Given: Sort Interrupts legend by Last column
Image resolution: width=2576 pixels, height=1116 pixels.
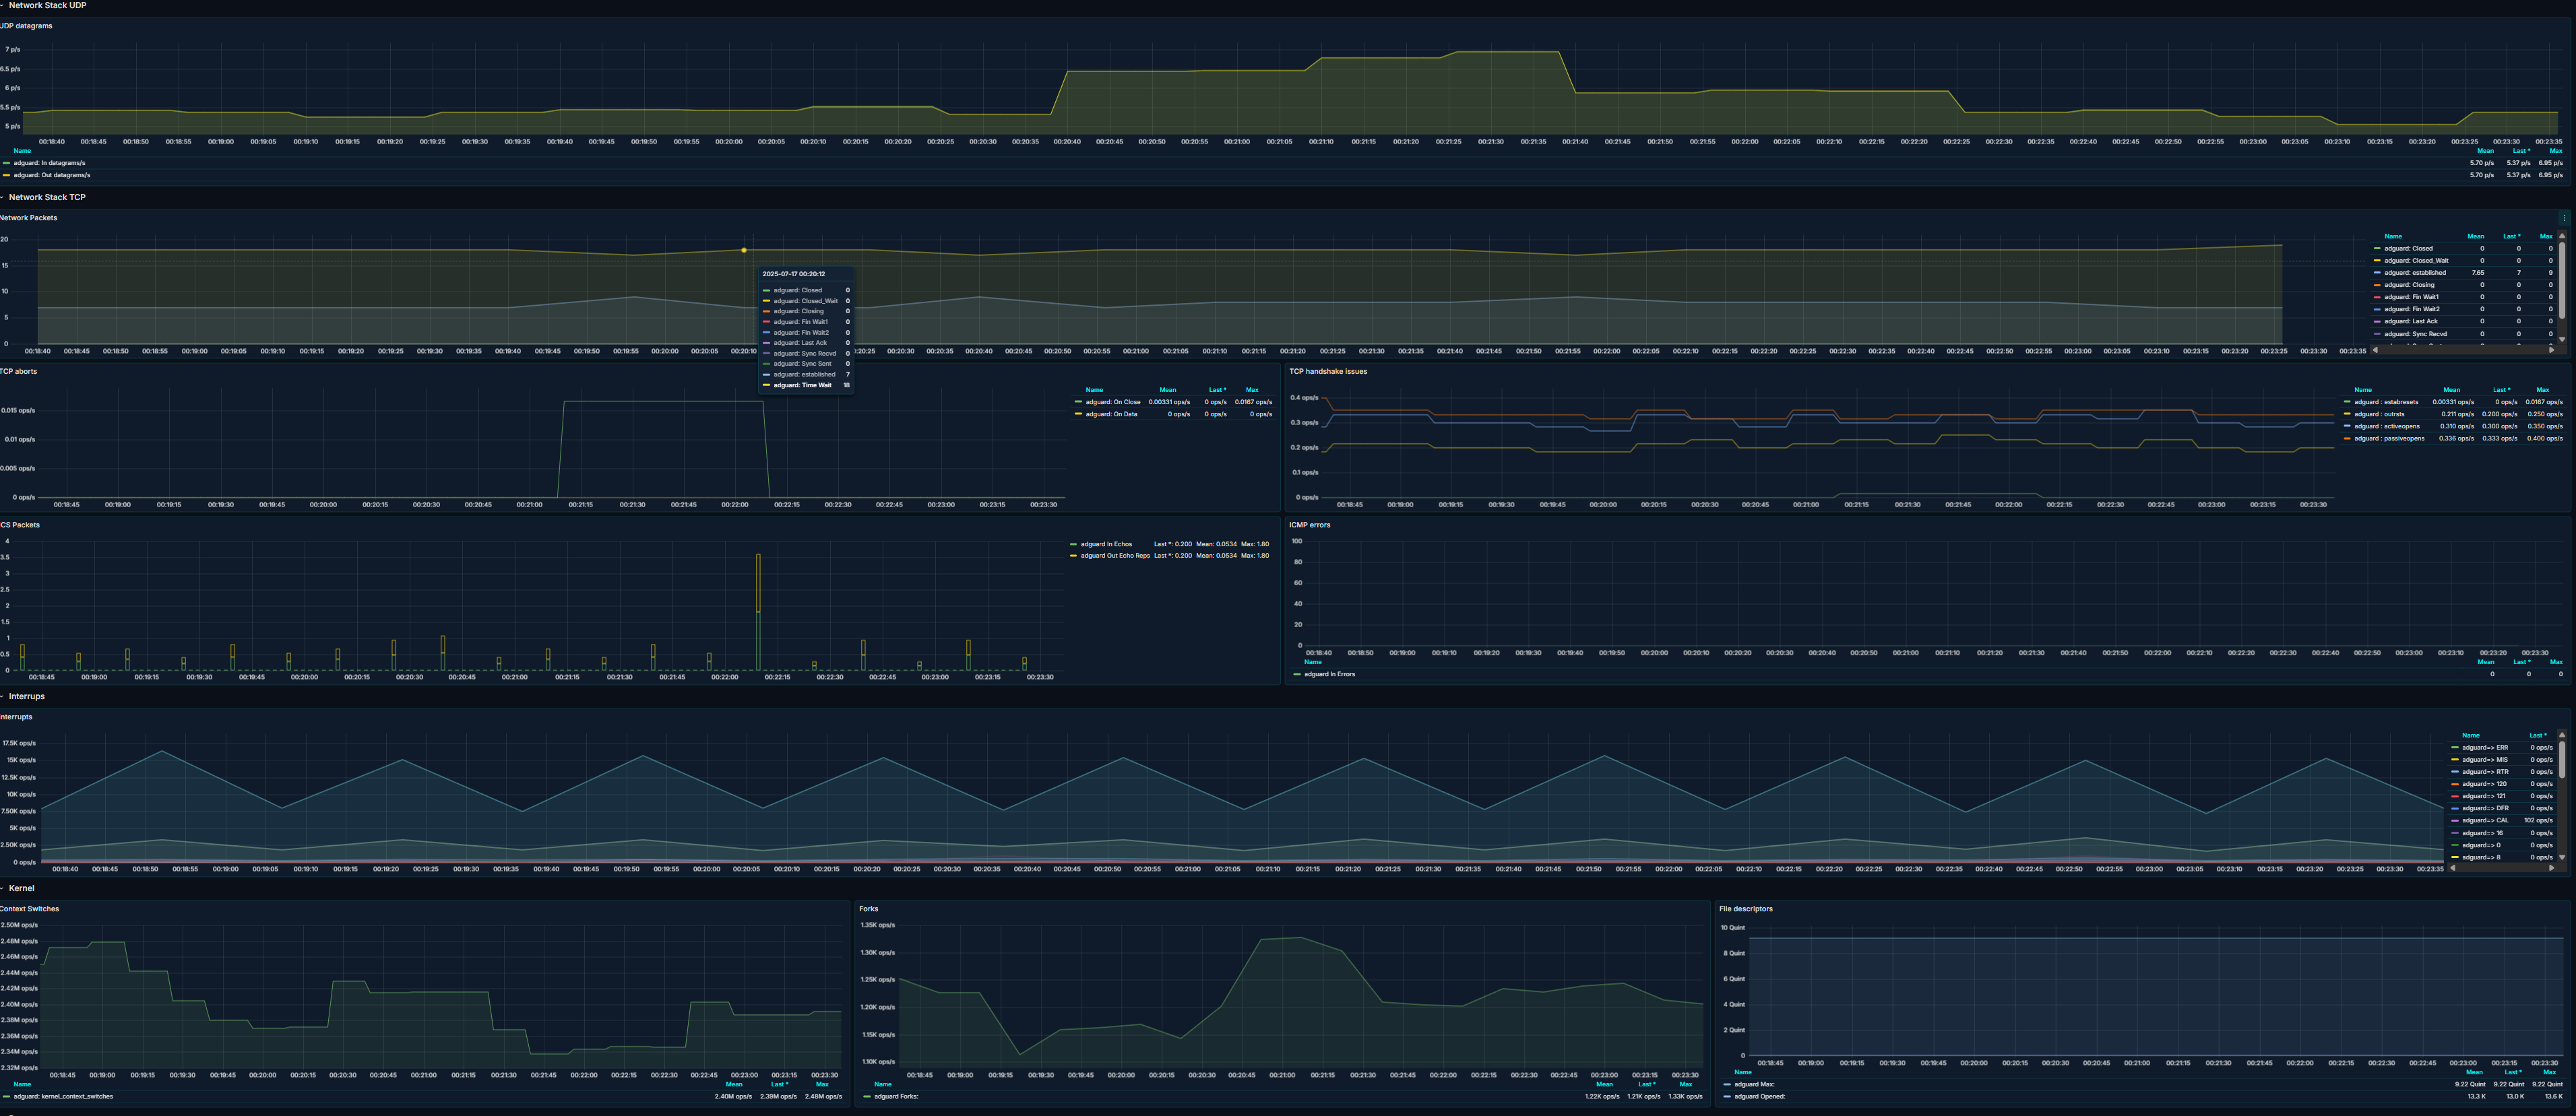Looking at the screenshot, I should (x=2538, y=735).
